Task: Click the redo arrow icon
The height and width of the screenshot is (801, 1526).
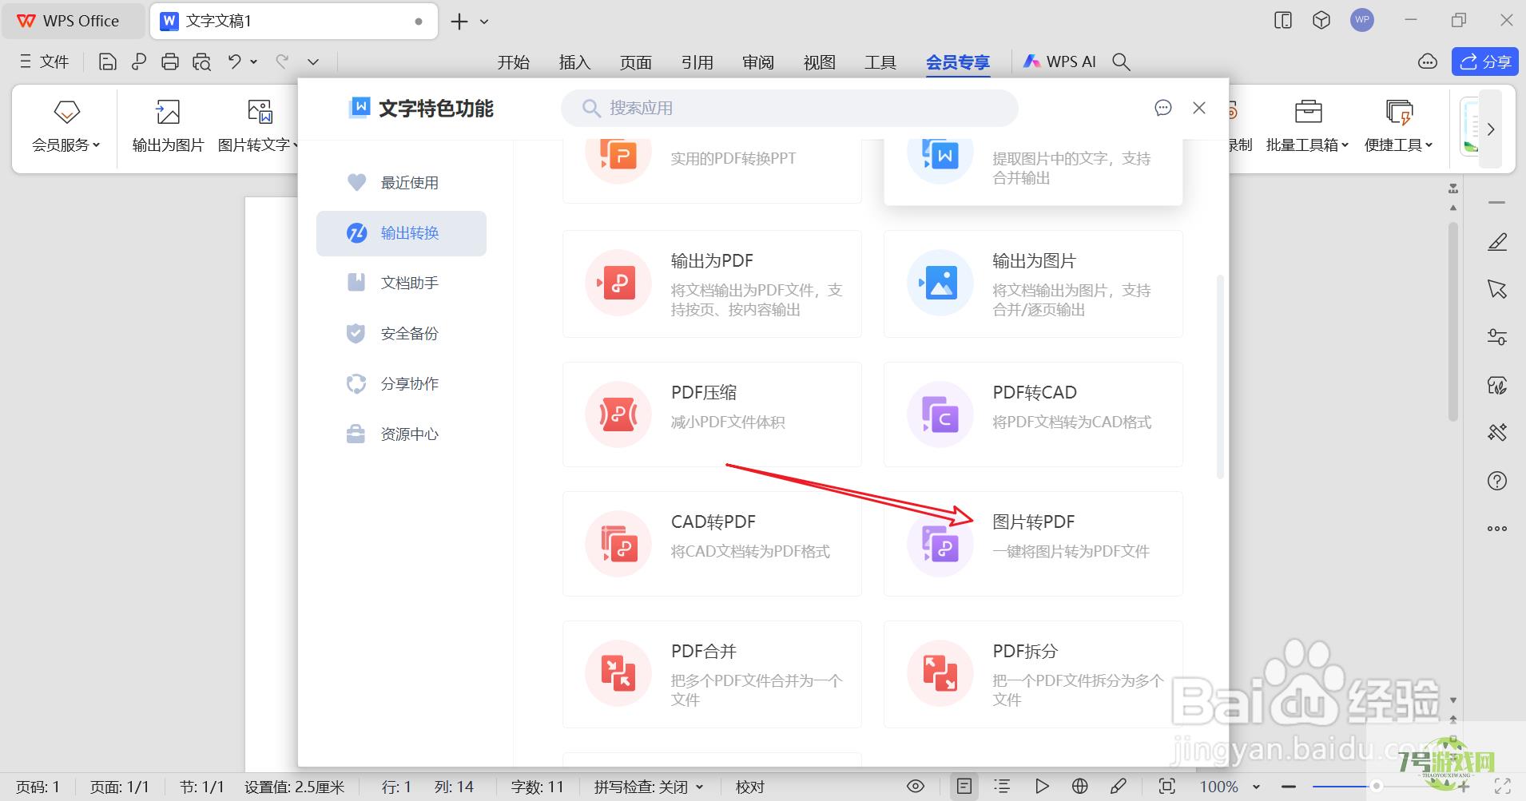Action: click(282, 61)
